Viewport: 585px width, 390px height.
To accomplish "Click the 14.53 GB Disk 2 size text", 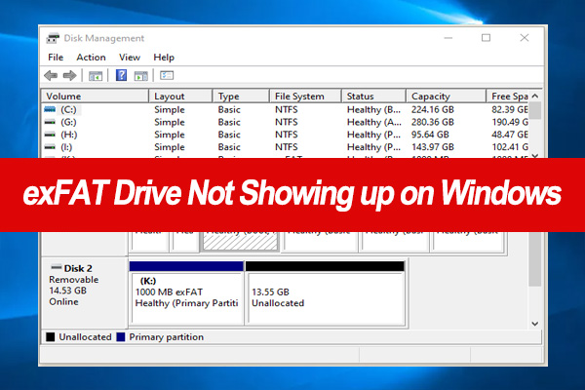I will [x=67, y=291].
